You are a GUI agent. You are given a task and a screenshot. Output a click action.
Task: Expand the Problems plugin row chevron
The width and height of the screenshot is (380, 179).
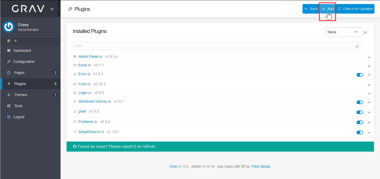[x=369, y=122]
